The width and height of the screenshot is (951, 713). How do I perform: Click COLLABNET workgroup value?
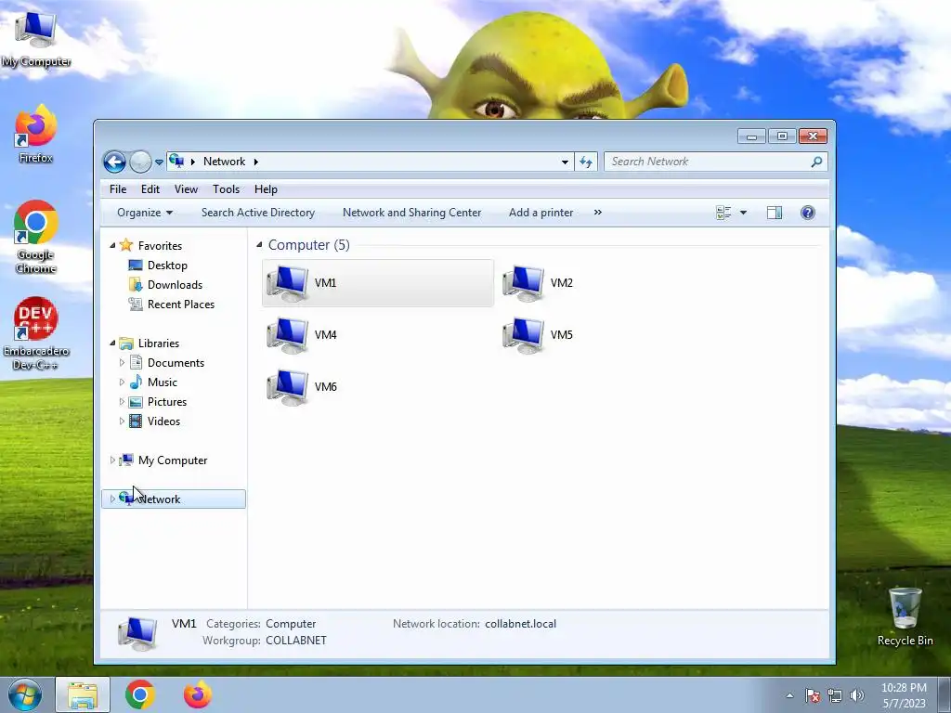(x=296, y=641)
